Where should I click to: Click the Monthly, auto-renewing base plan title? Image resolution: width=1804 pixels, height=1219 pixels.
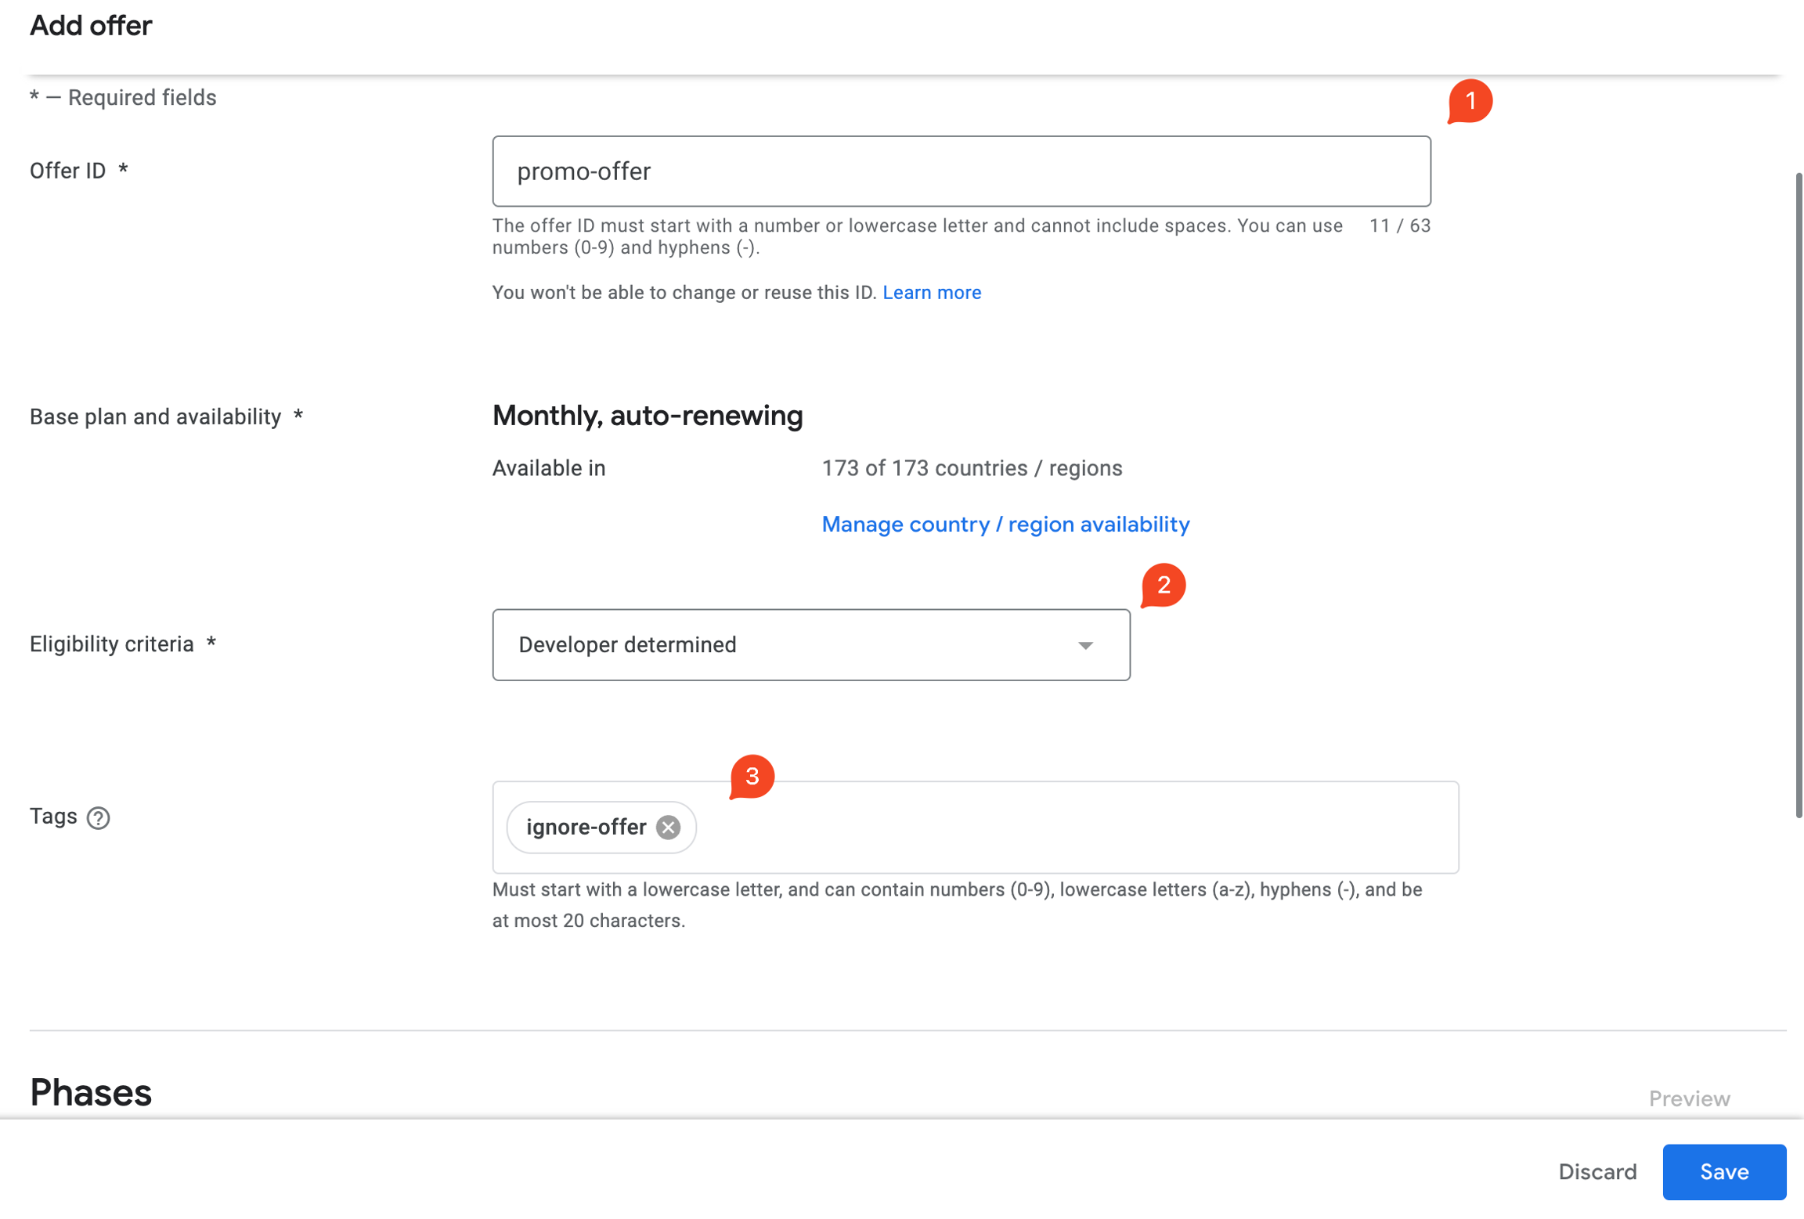tap(647, 415)
